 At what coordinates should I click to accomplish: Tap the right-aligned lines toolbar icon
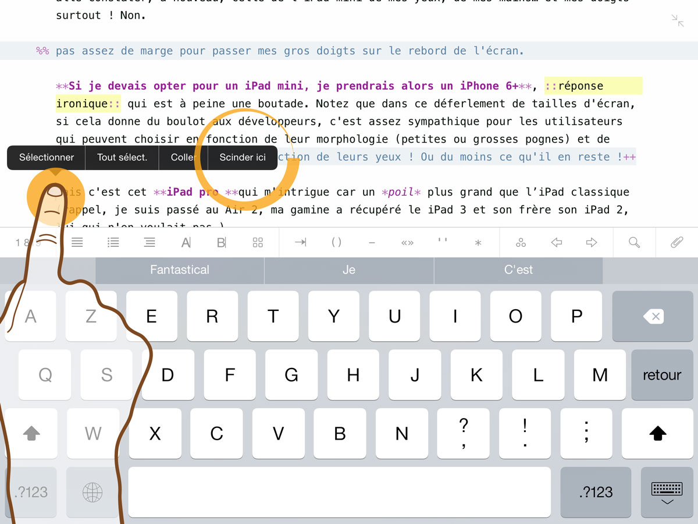[149, 243]
